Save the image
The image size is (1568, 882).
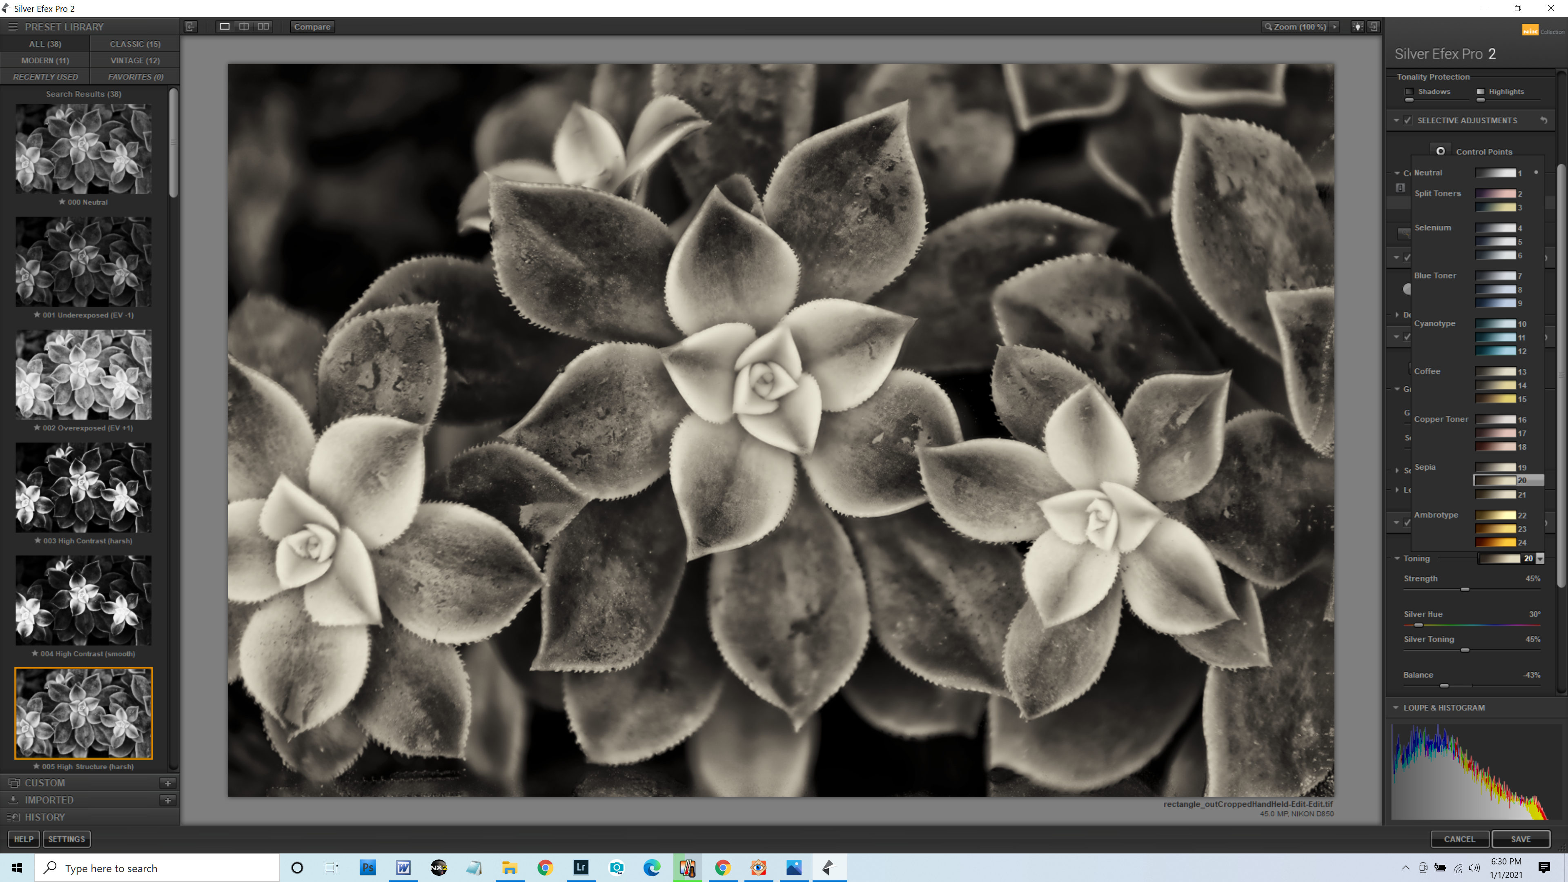click(1521, 839)
